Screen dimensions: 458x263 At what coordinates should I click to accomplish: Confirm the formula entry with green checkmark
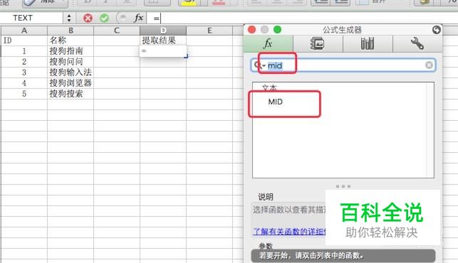(104, 18)
